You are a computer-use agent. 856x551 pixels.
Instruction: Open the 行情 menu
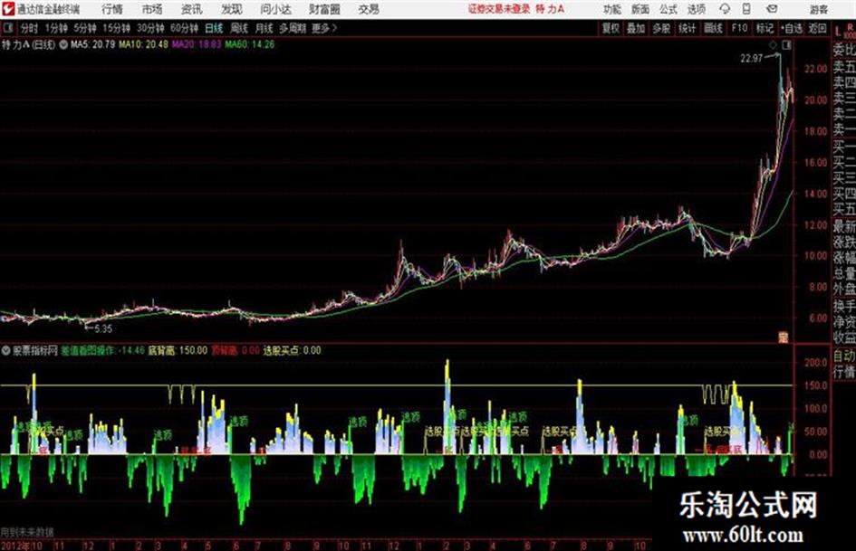point(112,9)
